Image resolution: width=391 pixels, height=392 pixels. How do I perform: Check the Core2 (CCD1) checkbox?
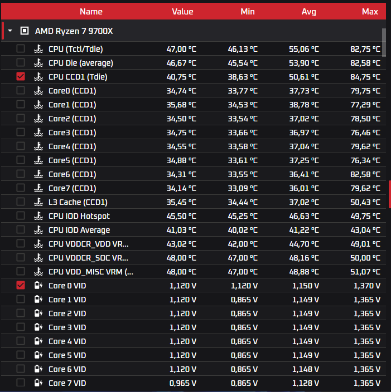[x=21, y=118]
